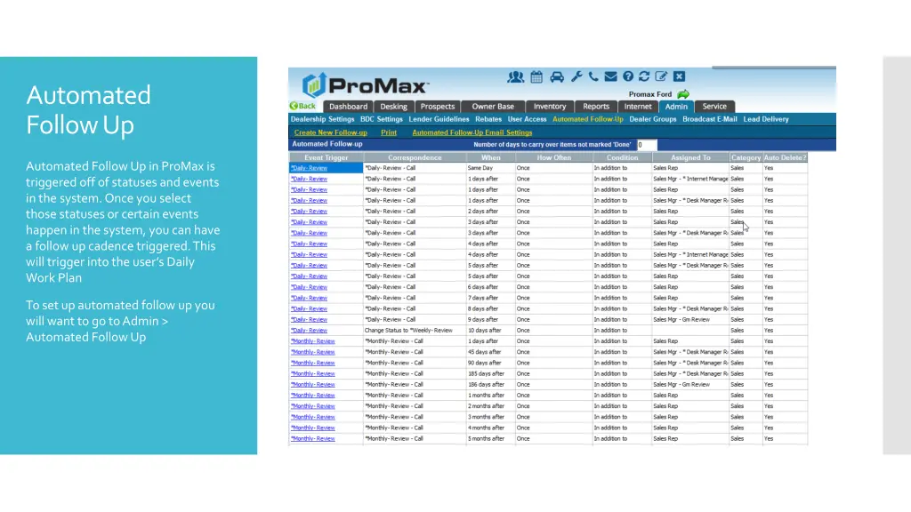Open Daily-Review link in Same Day row
Screen dimensions: 911x512
(309, 168)
